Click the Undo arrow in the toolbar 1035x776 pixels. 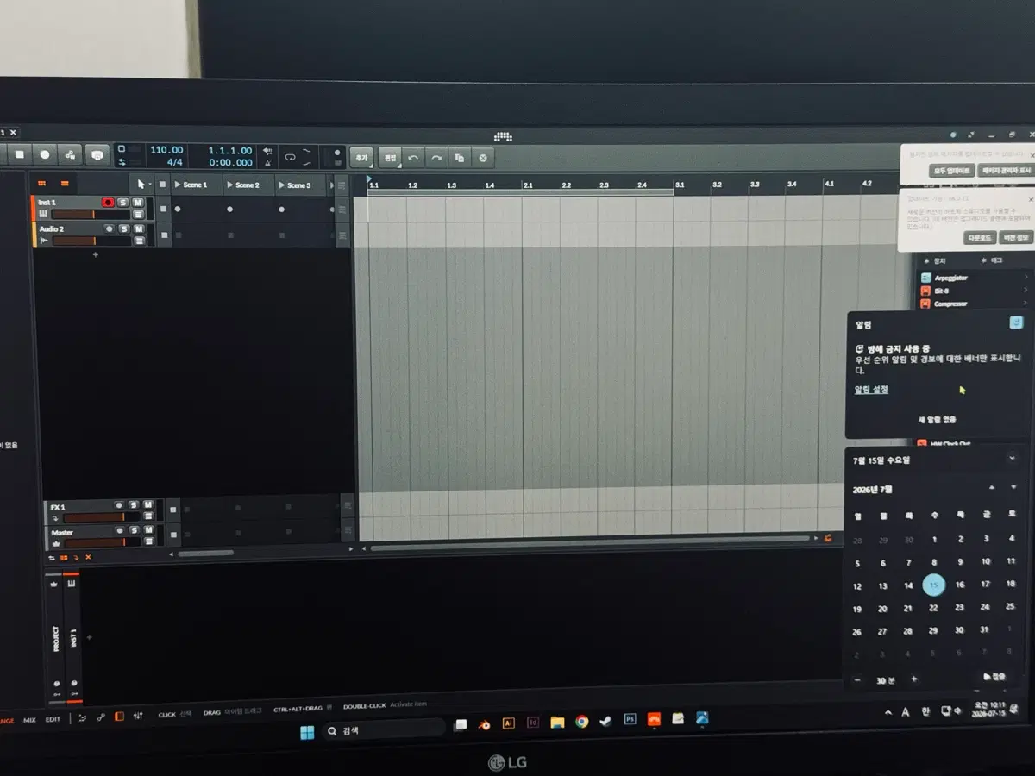(x=414, y=158)
